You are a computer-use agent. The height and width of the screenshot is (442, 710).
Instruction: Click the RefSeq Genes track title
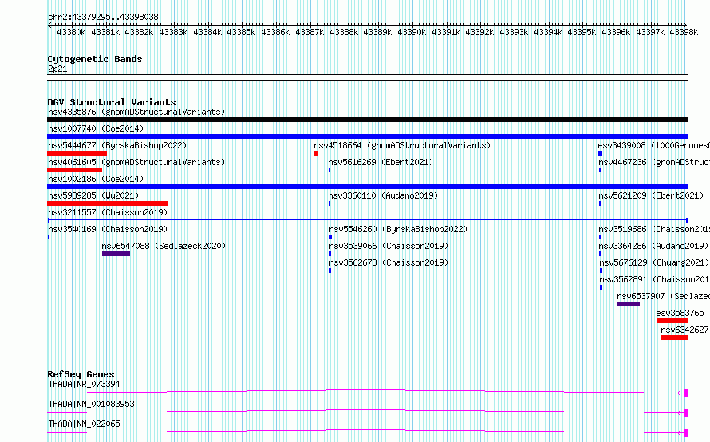point(81,374)
